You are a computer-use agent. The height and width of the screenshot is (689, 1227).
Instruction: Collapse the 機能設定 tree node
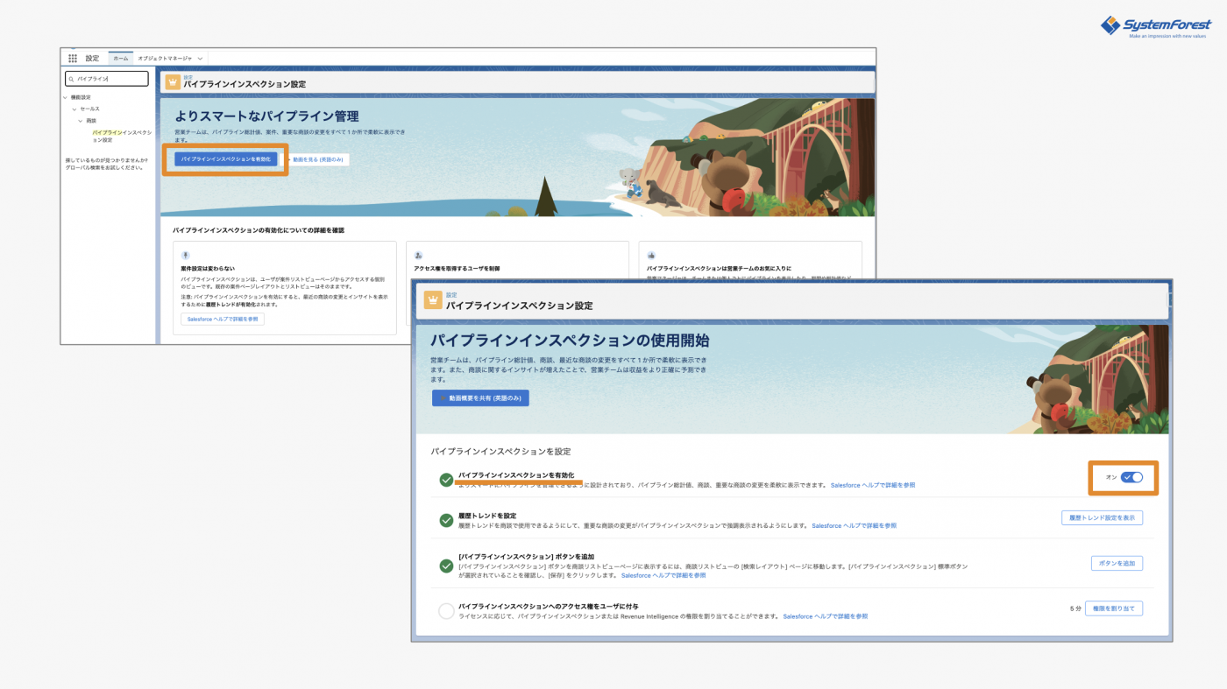[66, 97]
